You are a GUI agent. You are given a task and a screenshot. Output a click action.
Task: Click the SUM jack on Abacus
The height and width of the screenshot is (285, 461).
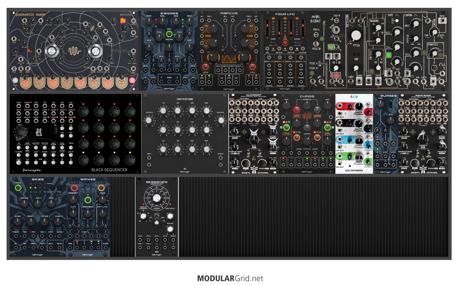tap(229, 82)
